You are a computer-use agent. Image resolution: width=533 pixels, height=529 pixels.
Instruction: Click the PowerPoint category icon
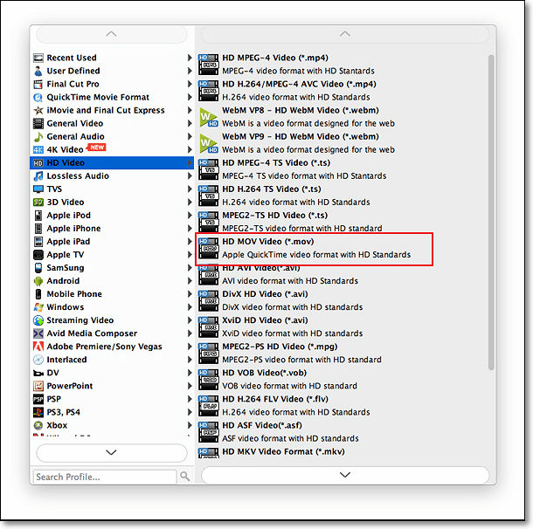[x=38, y=386]
